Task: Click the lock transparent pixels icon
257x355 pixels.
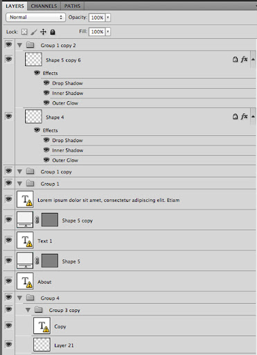Action: [x=24, y=32]
